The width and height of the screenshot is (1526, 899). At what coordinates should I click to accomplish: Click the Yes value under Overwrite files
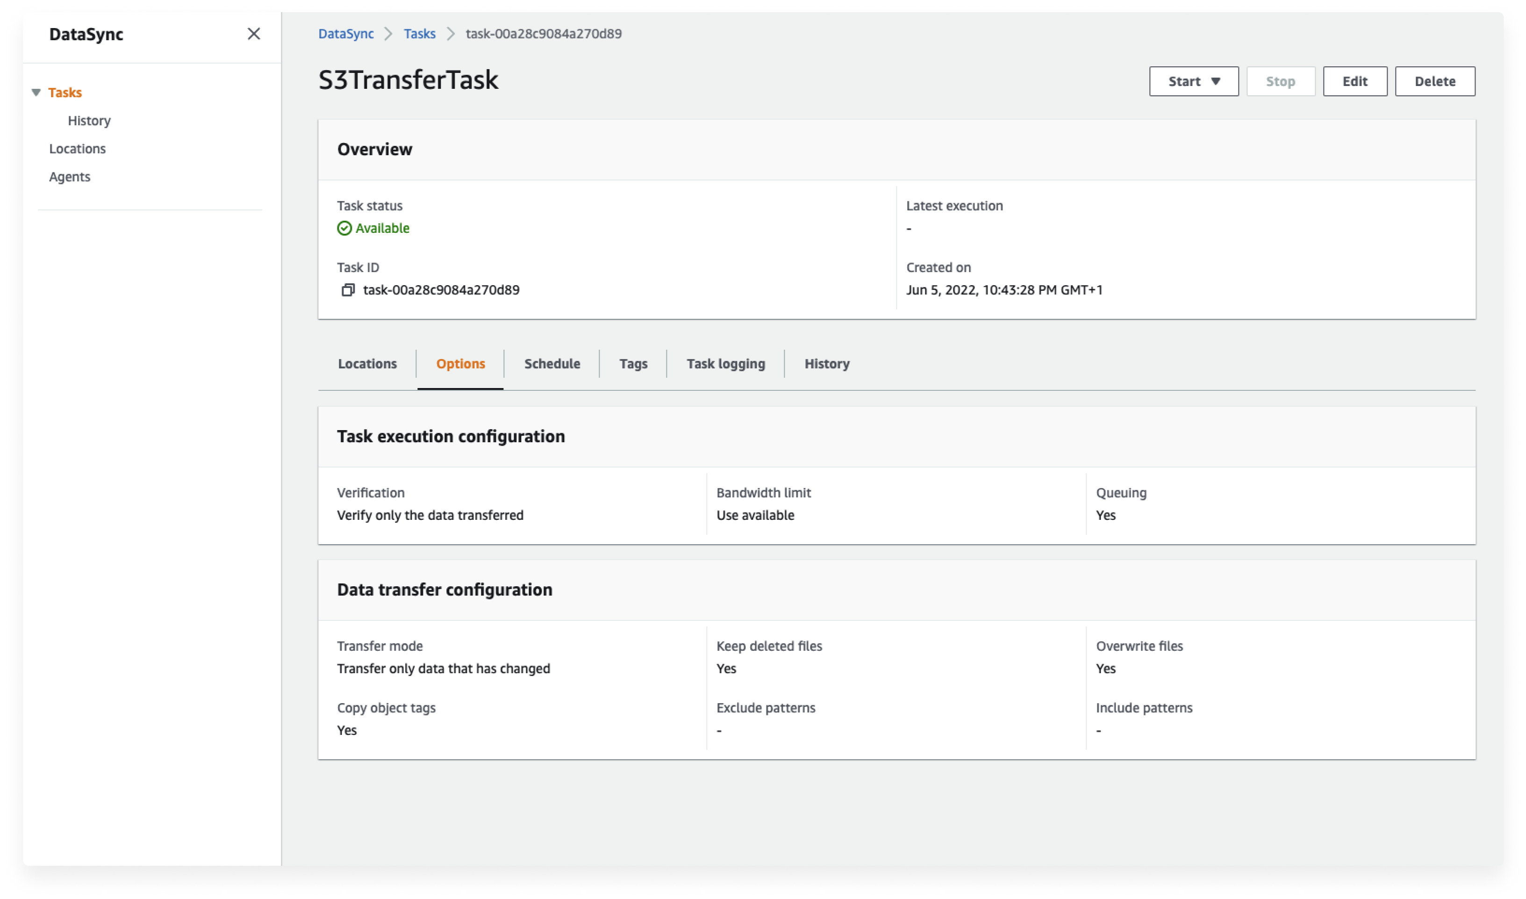pos(1105,669)
